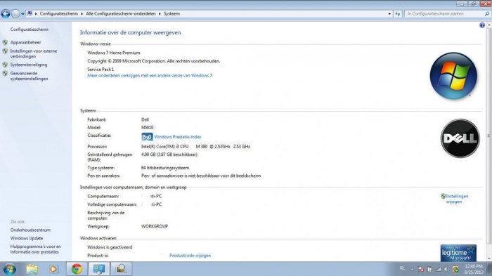492x276 pixels.
Task: Open Onderhoudscentrum under Zie ook
Action: (x=30, y=230)
